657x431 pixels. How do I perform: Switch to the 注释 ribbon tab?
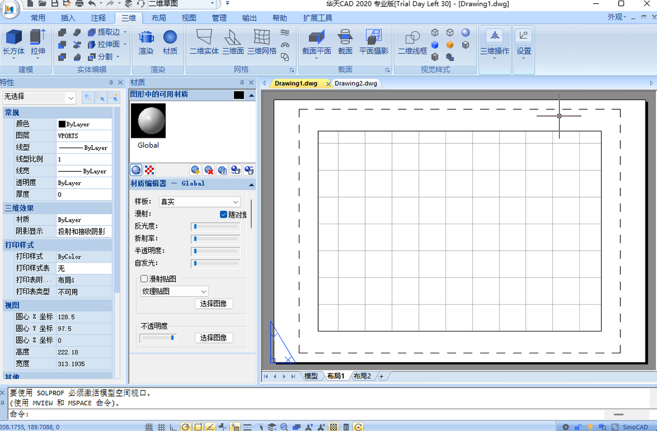(99, 18)
